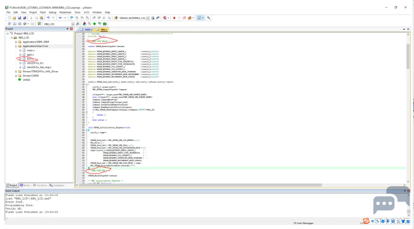
Task: Expand stm32h7xx_it.c file node
Action: [20, 63]
